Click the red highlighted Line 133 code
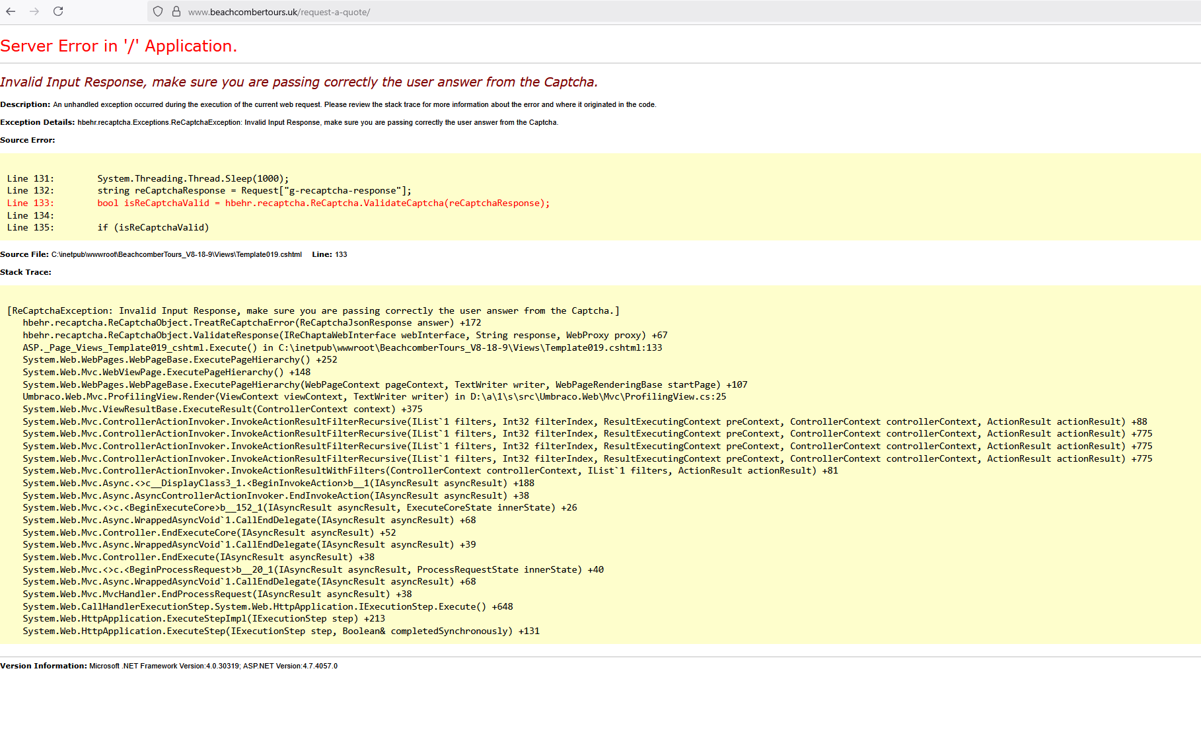Image resolution: width=1201 pixels, height=751 pixels. [x=323, y=203]
